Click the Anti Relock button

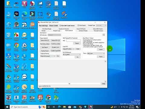point(45,47)
